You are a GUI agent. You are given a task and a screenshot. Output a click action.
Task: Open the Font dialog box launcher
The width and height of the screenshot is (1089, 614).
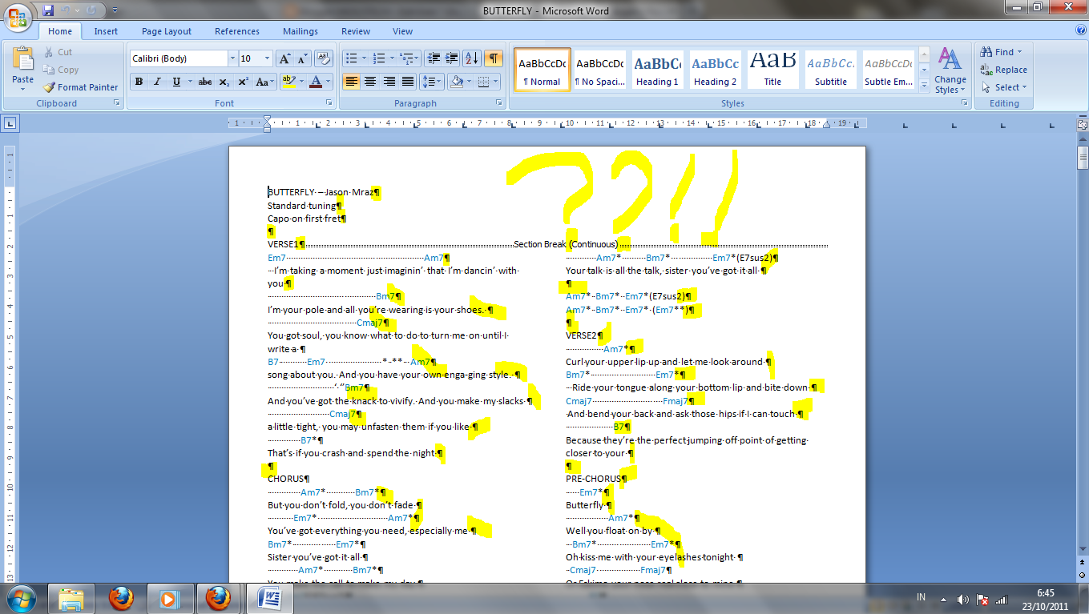(x=329, y=103)
